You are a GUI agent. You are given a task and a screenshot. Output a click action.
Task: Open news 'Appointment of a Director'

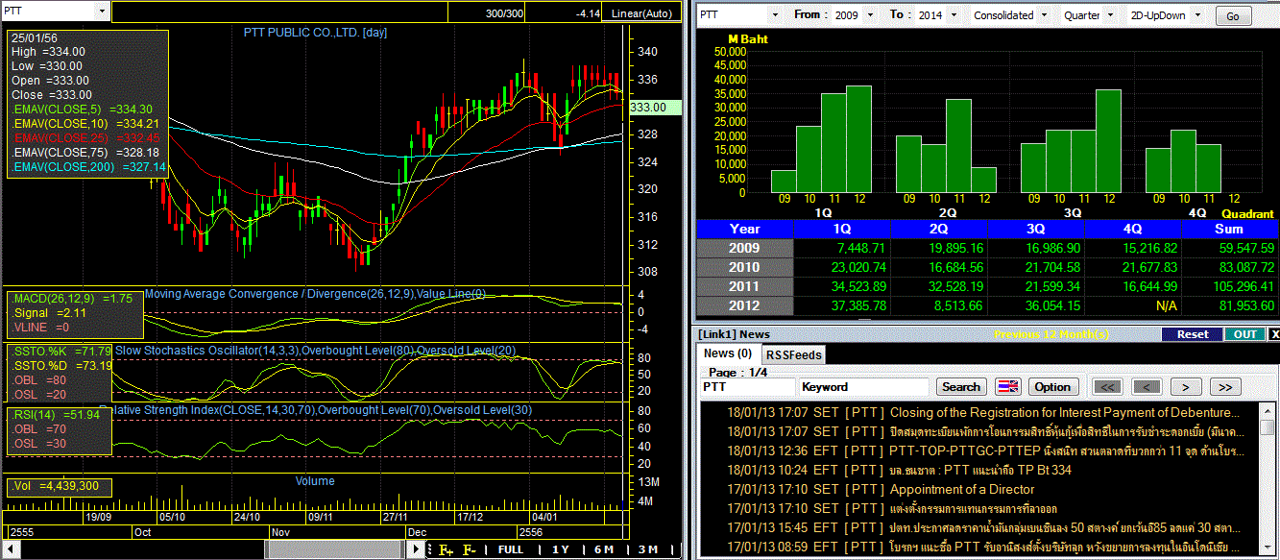(961, 489)
